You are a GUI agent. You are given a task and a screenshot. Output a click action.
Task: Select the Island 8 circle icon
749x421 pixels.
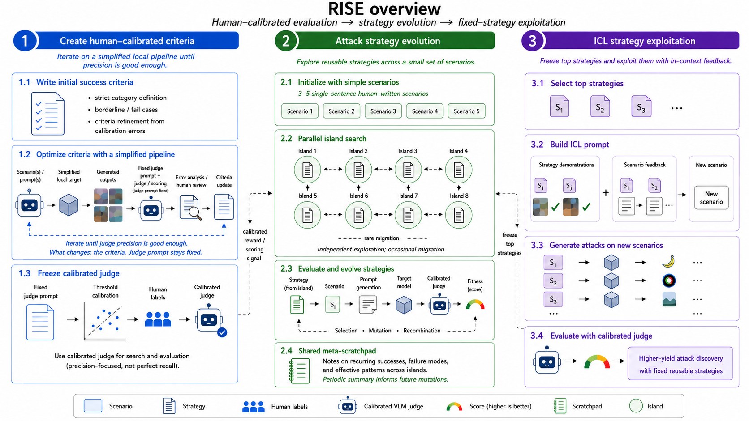click(459, 215)
